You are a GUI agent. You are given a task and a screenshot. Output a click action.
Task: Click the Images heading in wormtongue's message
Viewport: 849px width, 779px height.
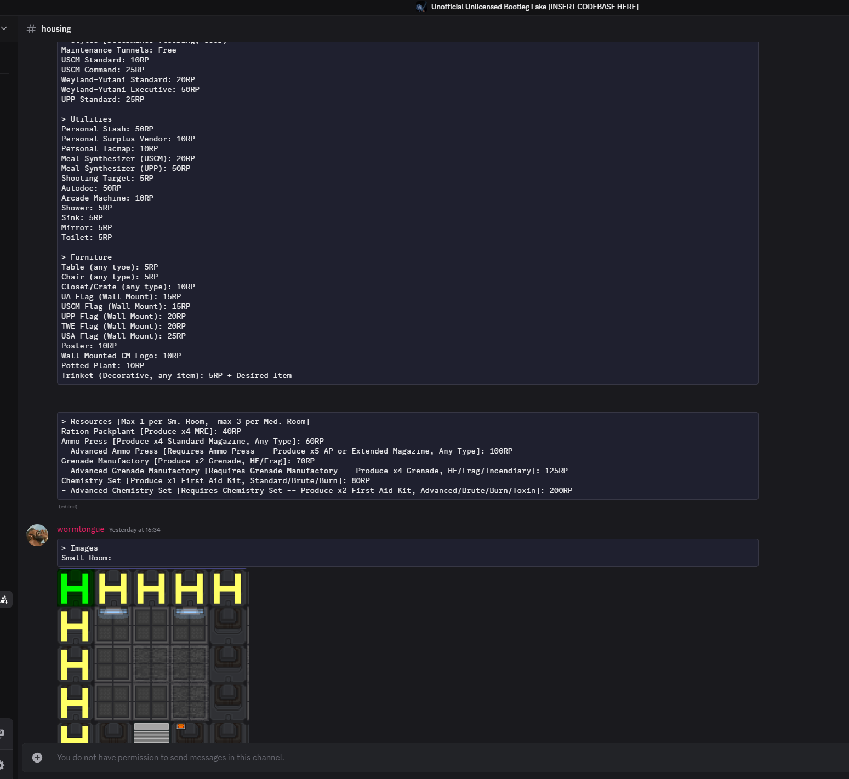pyautogui.click(x=84, y=548)
